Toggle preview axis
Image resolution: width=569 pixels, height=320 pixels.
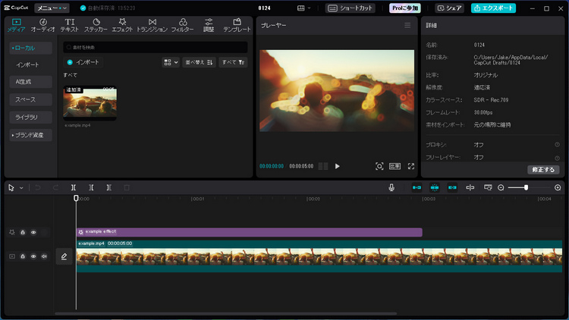[470, 187]
